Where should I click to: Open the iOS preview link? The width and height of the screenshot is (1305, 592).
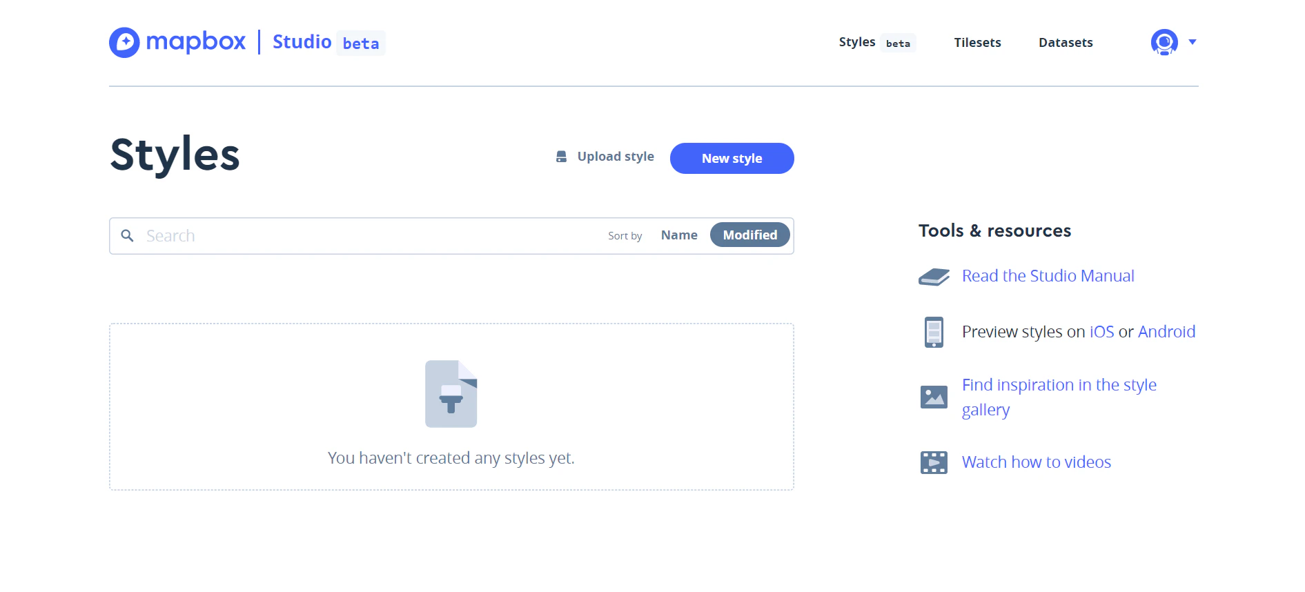click(1101, 332)
